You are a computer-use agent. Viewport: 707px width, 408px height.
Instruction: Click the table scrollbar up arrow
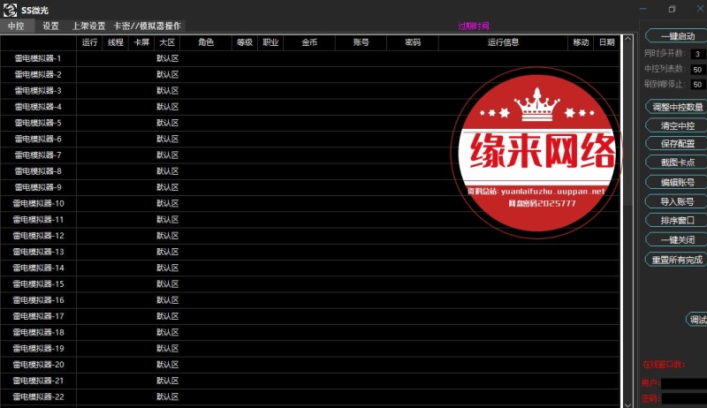click(627, 39)
